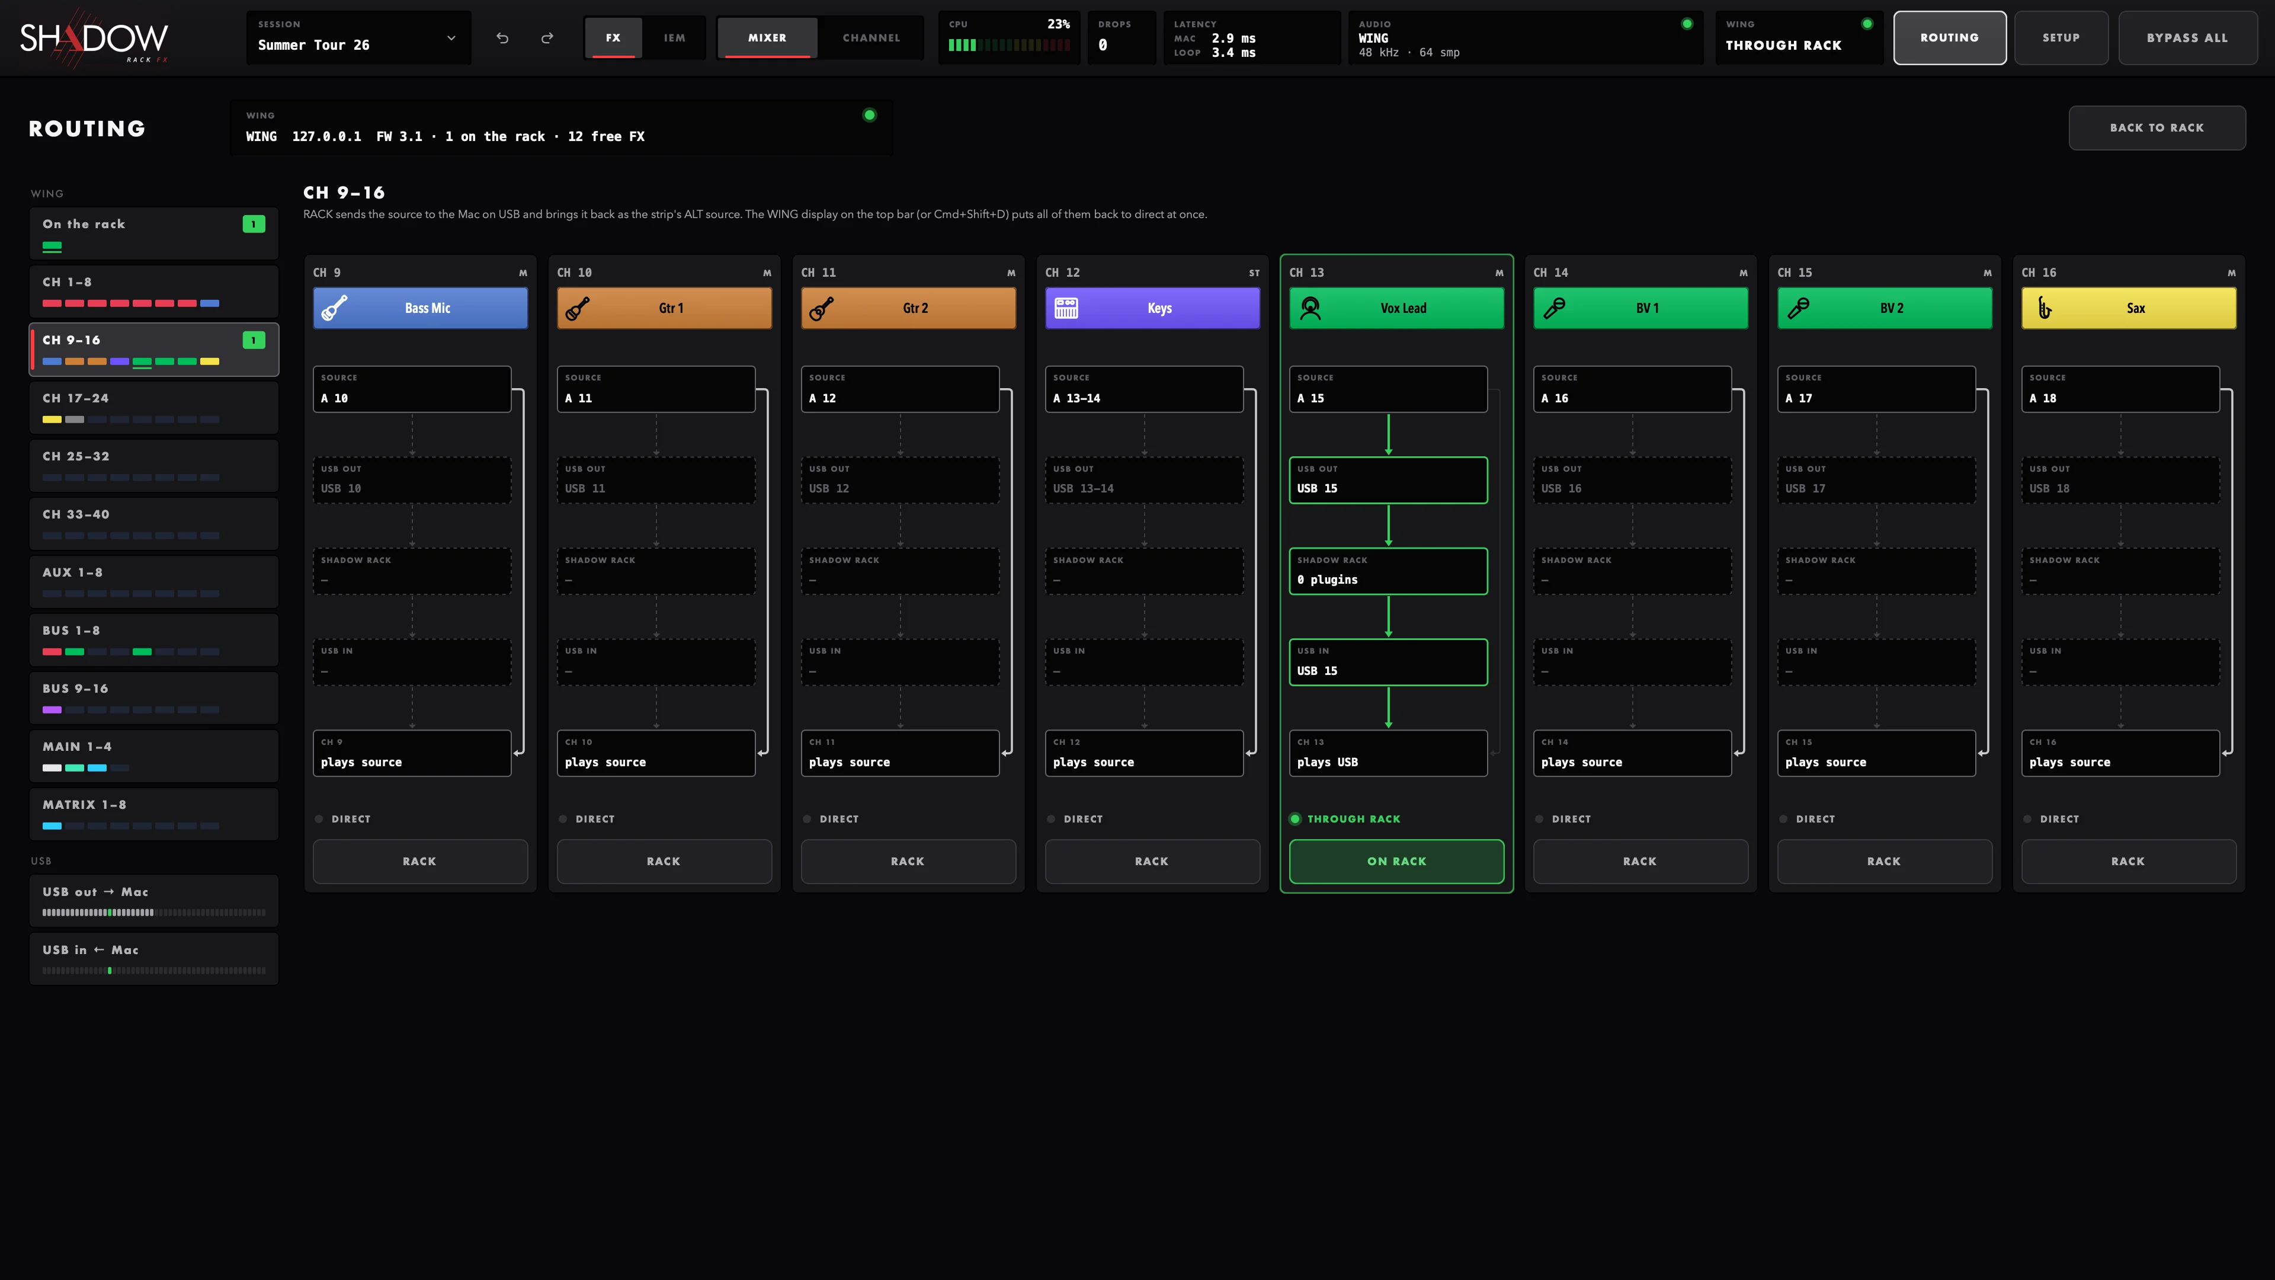Open the SETUP page
This screenshot has height=1280, width=2275.
(x=2061, y=38)
